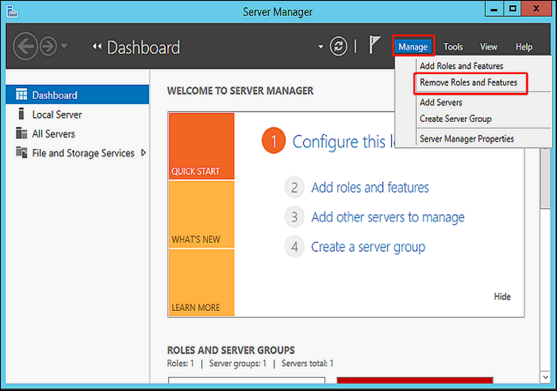Click the back navigation arrow icon

pyautogui.click(x=25, y=46)
